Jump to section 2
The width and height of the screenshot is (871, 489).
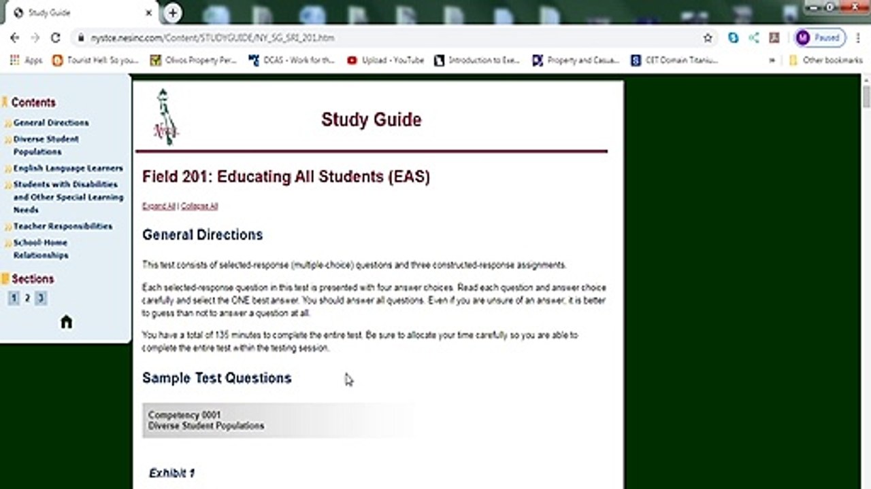point(27,297)
